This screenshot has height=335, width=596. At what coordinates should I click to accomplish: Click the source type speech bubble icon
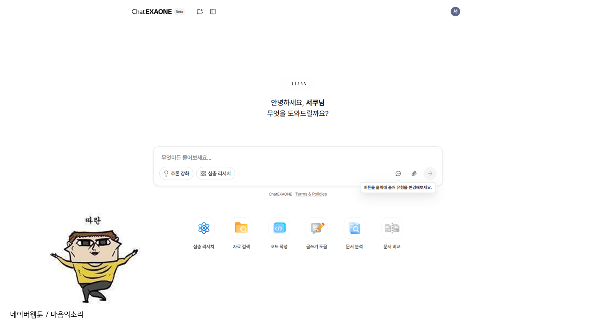[x=398, y=173]
